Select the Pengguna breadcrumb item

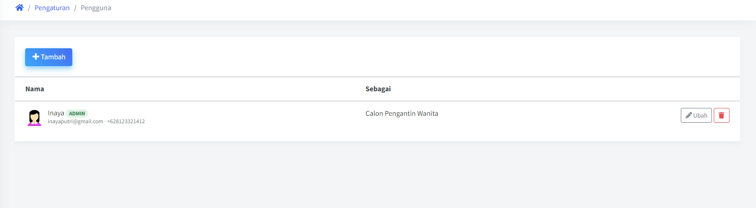point(96,8)
